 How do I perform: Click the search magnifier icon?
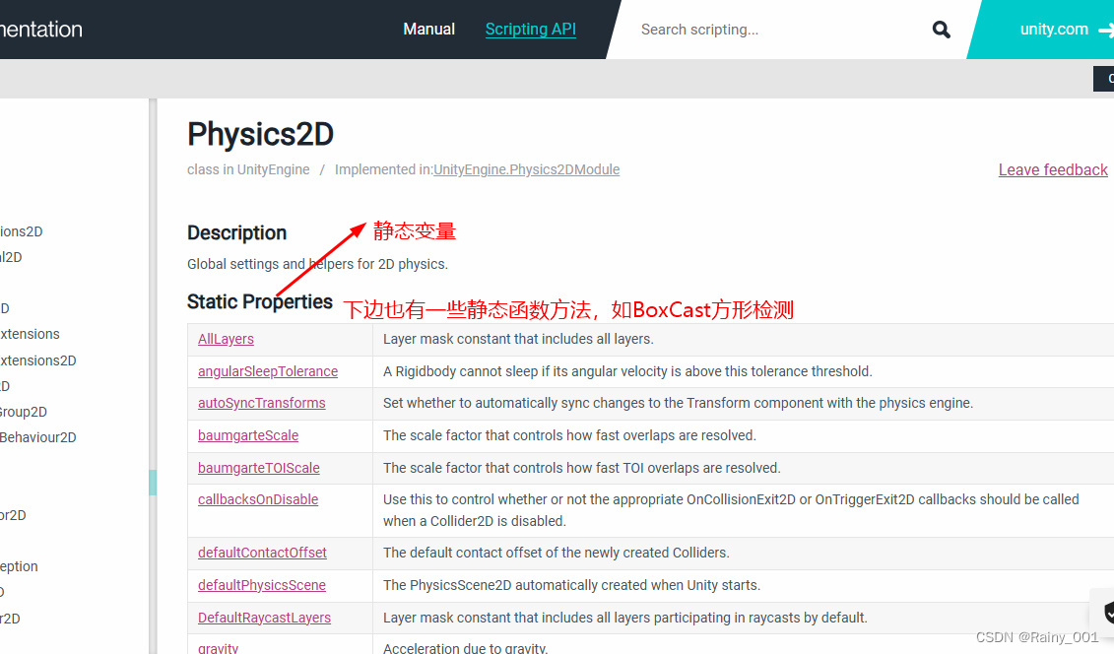click(x=942, y=30)
